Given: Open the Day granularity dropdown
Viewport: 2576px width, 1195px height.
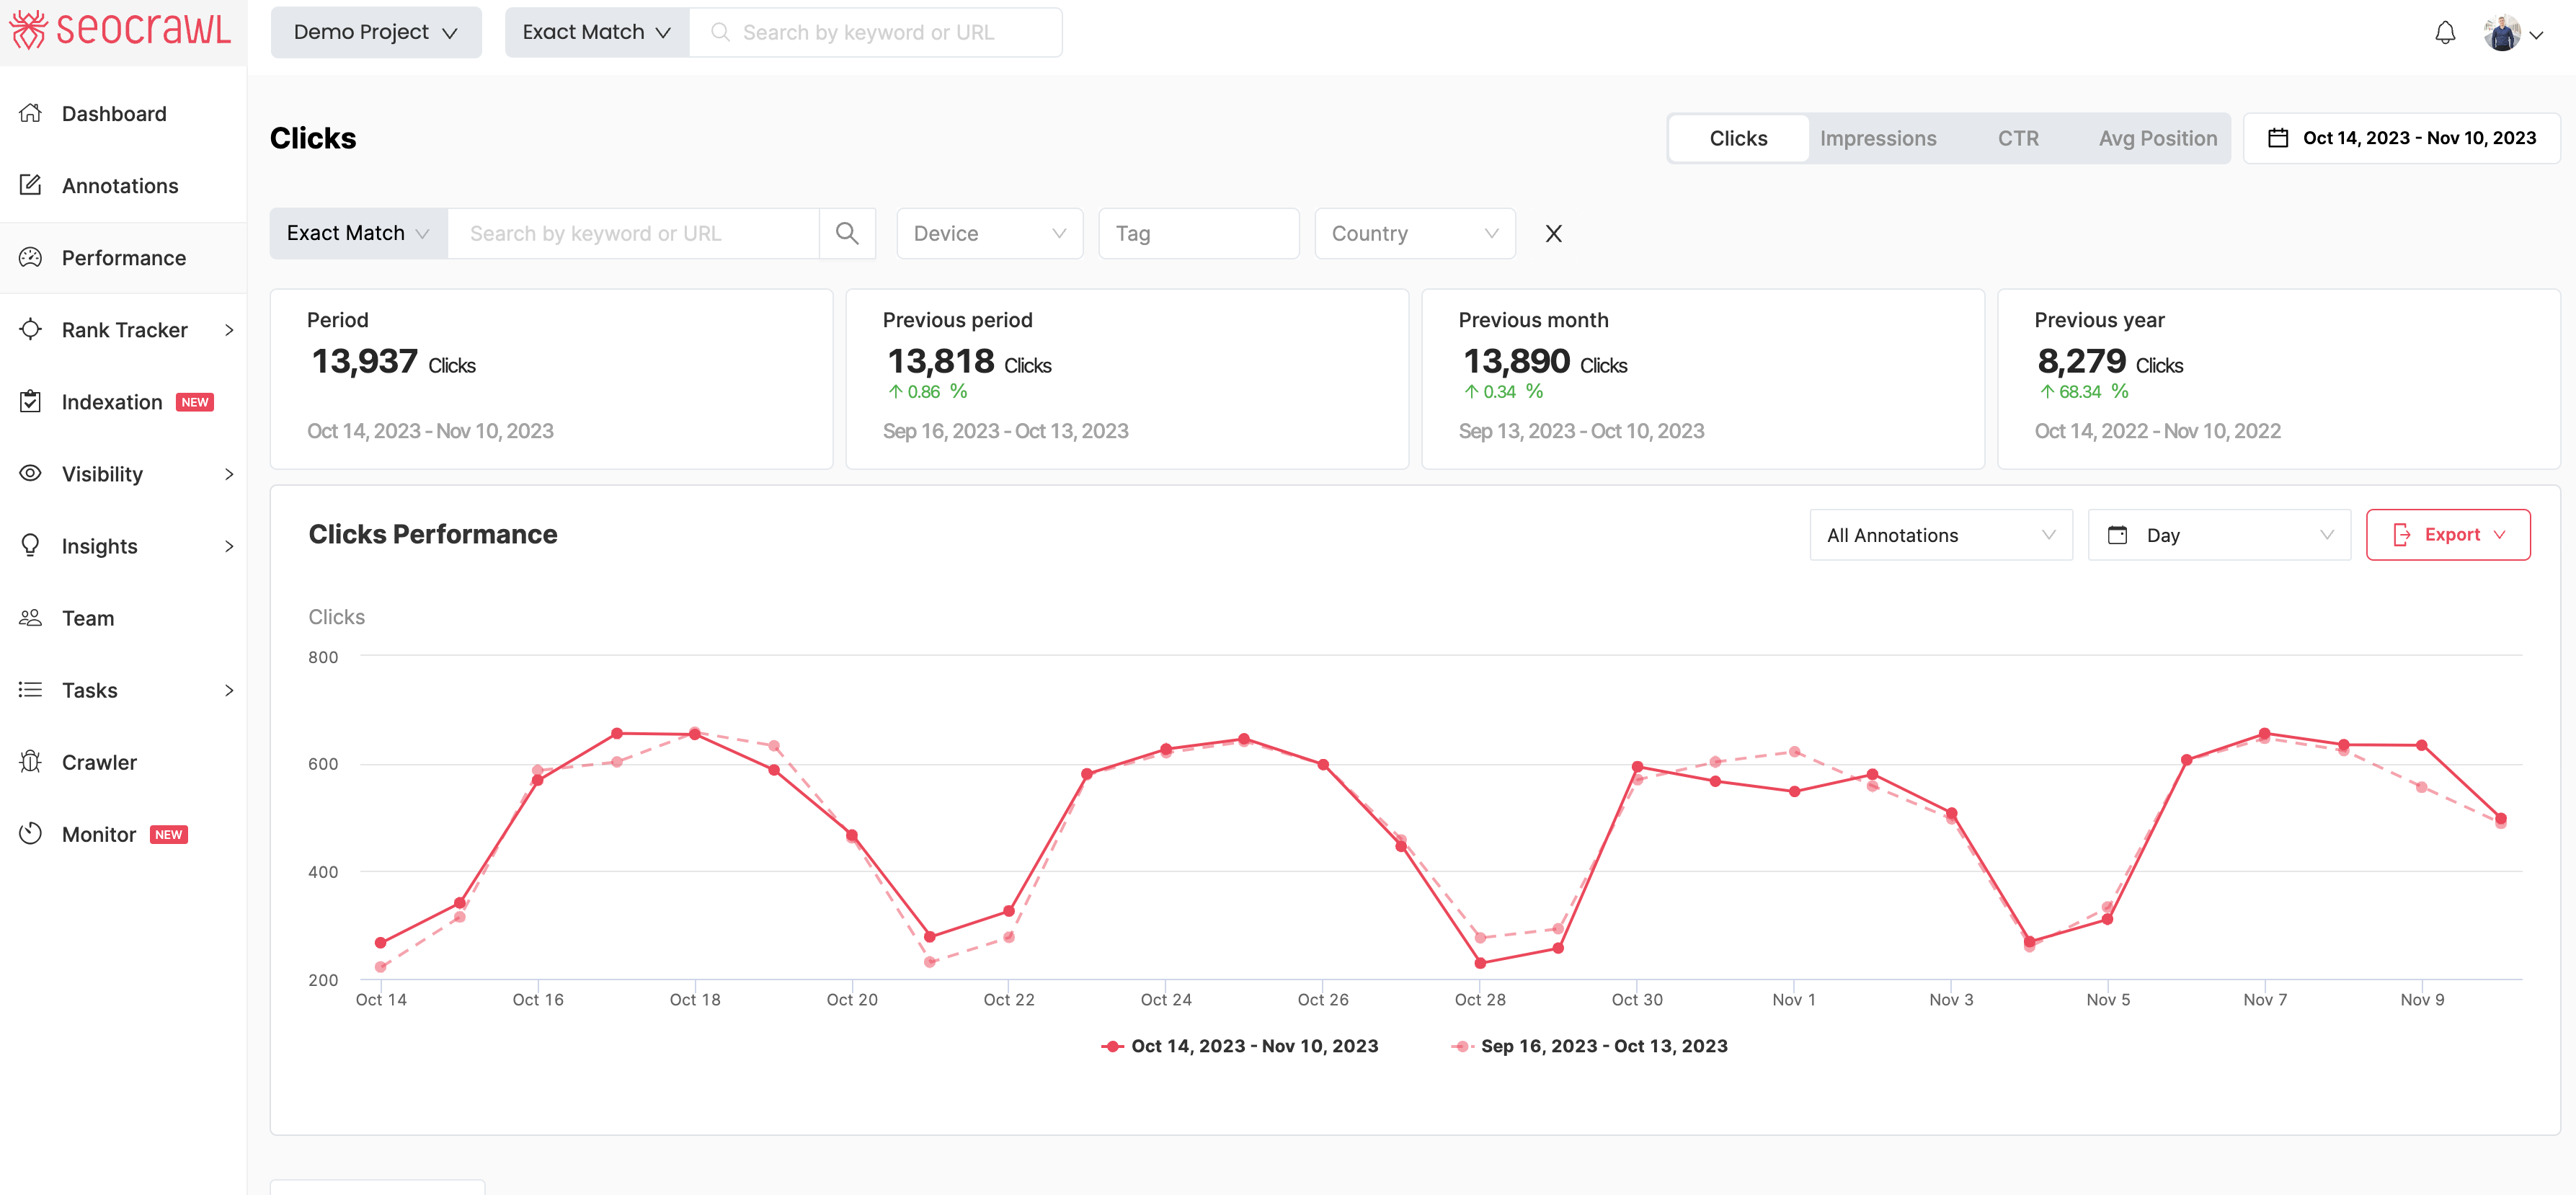Looking at the screenshot, I should pyautogui.click(x=2218, y=535).
